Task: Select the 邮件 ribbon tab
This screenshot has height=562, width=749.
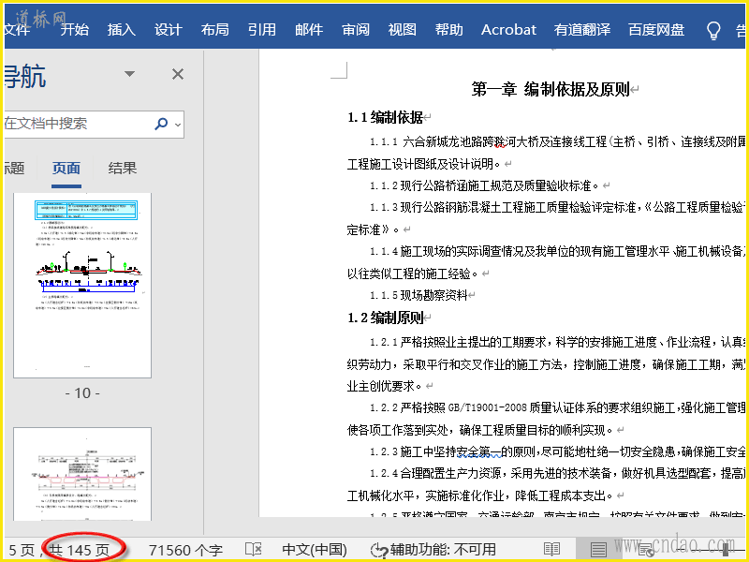Action: coord(309,30)
